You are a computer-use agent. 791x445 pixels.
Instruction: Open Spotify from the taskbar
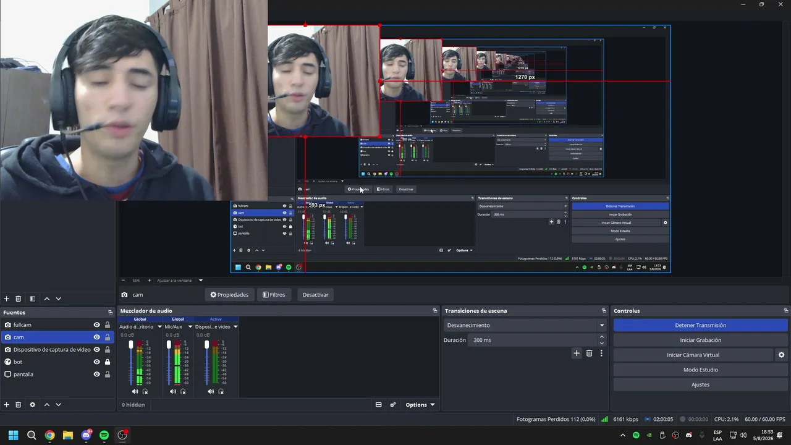pos(104,435)
